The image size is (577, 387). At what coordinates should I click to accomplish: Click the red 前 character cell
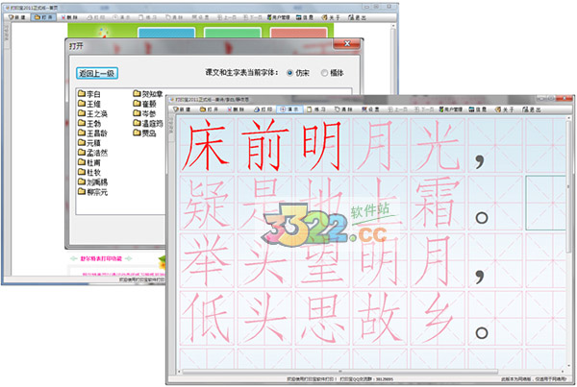(x=264, y=145)
